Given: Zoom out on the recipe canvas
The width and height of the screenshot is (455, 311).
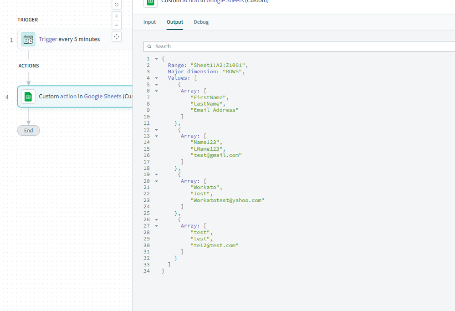Looking at the screenshot, I should (x=117, y=25).
